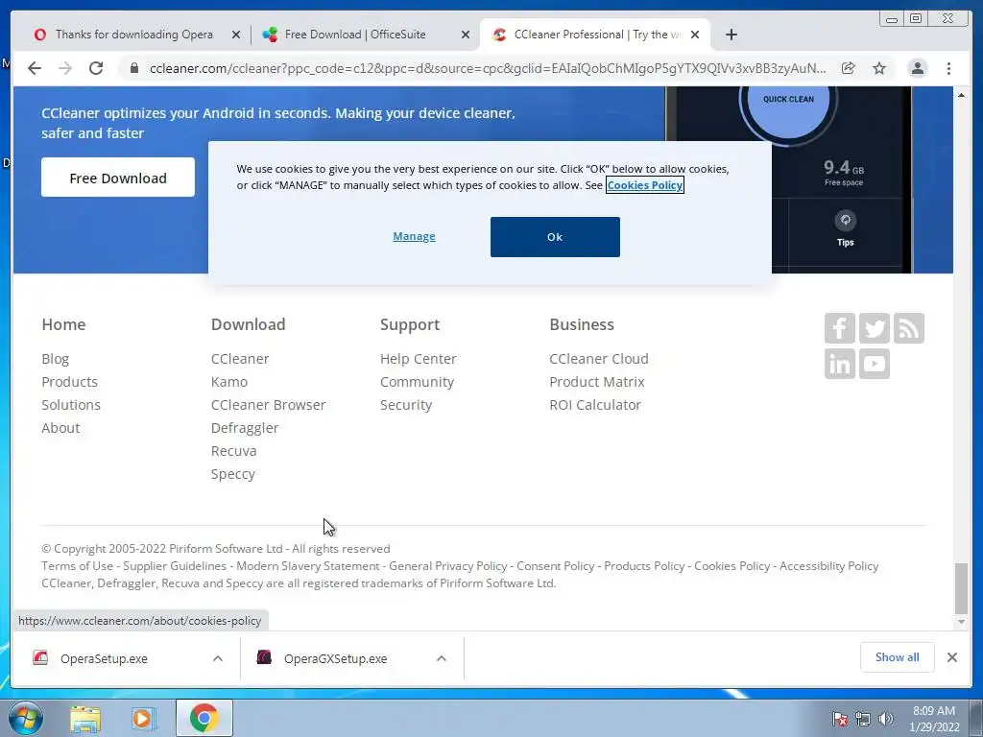Viewport: 983px width, 737px height.
Task: Open the Recuva link
Action: pos(234,451)
